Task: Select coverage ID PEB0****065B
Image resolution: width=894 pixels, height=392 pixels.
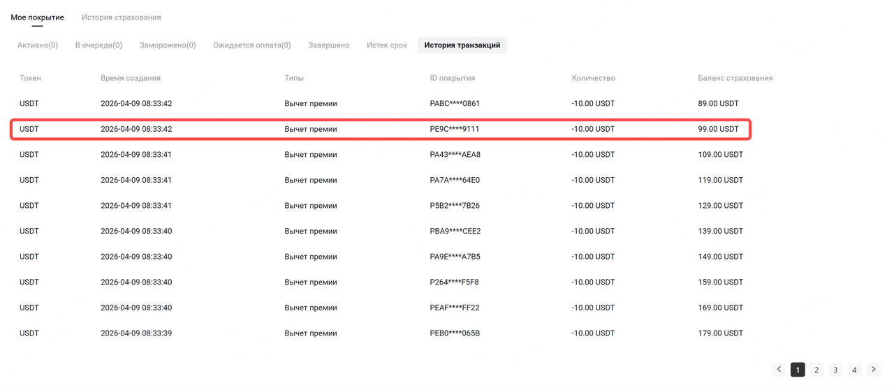Action: click(x=455, y=333)
